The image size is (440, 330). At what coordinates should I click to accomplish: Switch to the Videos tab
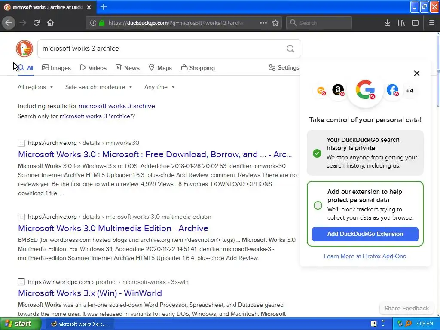point(93,68)
